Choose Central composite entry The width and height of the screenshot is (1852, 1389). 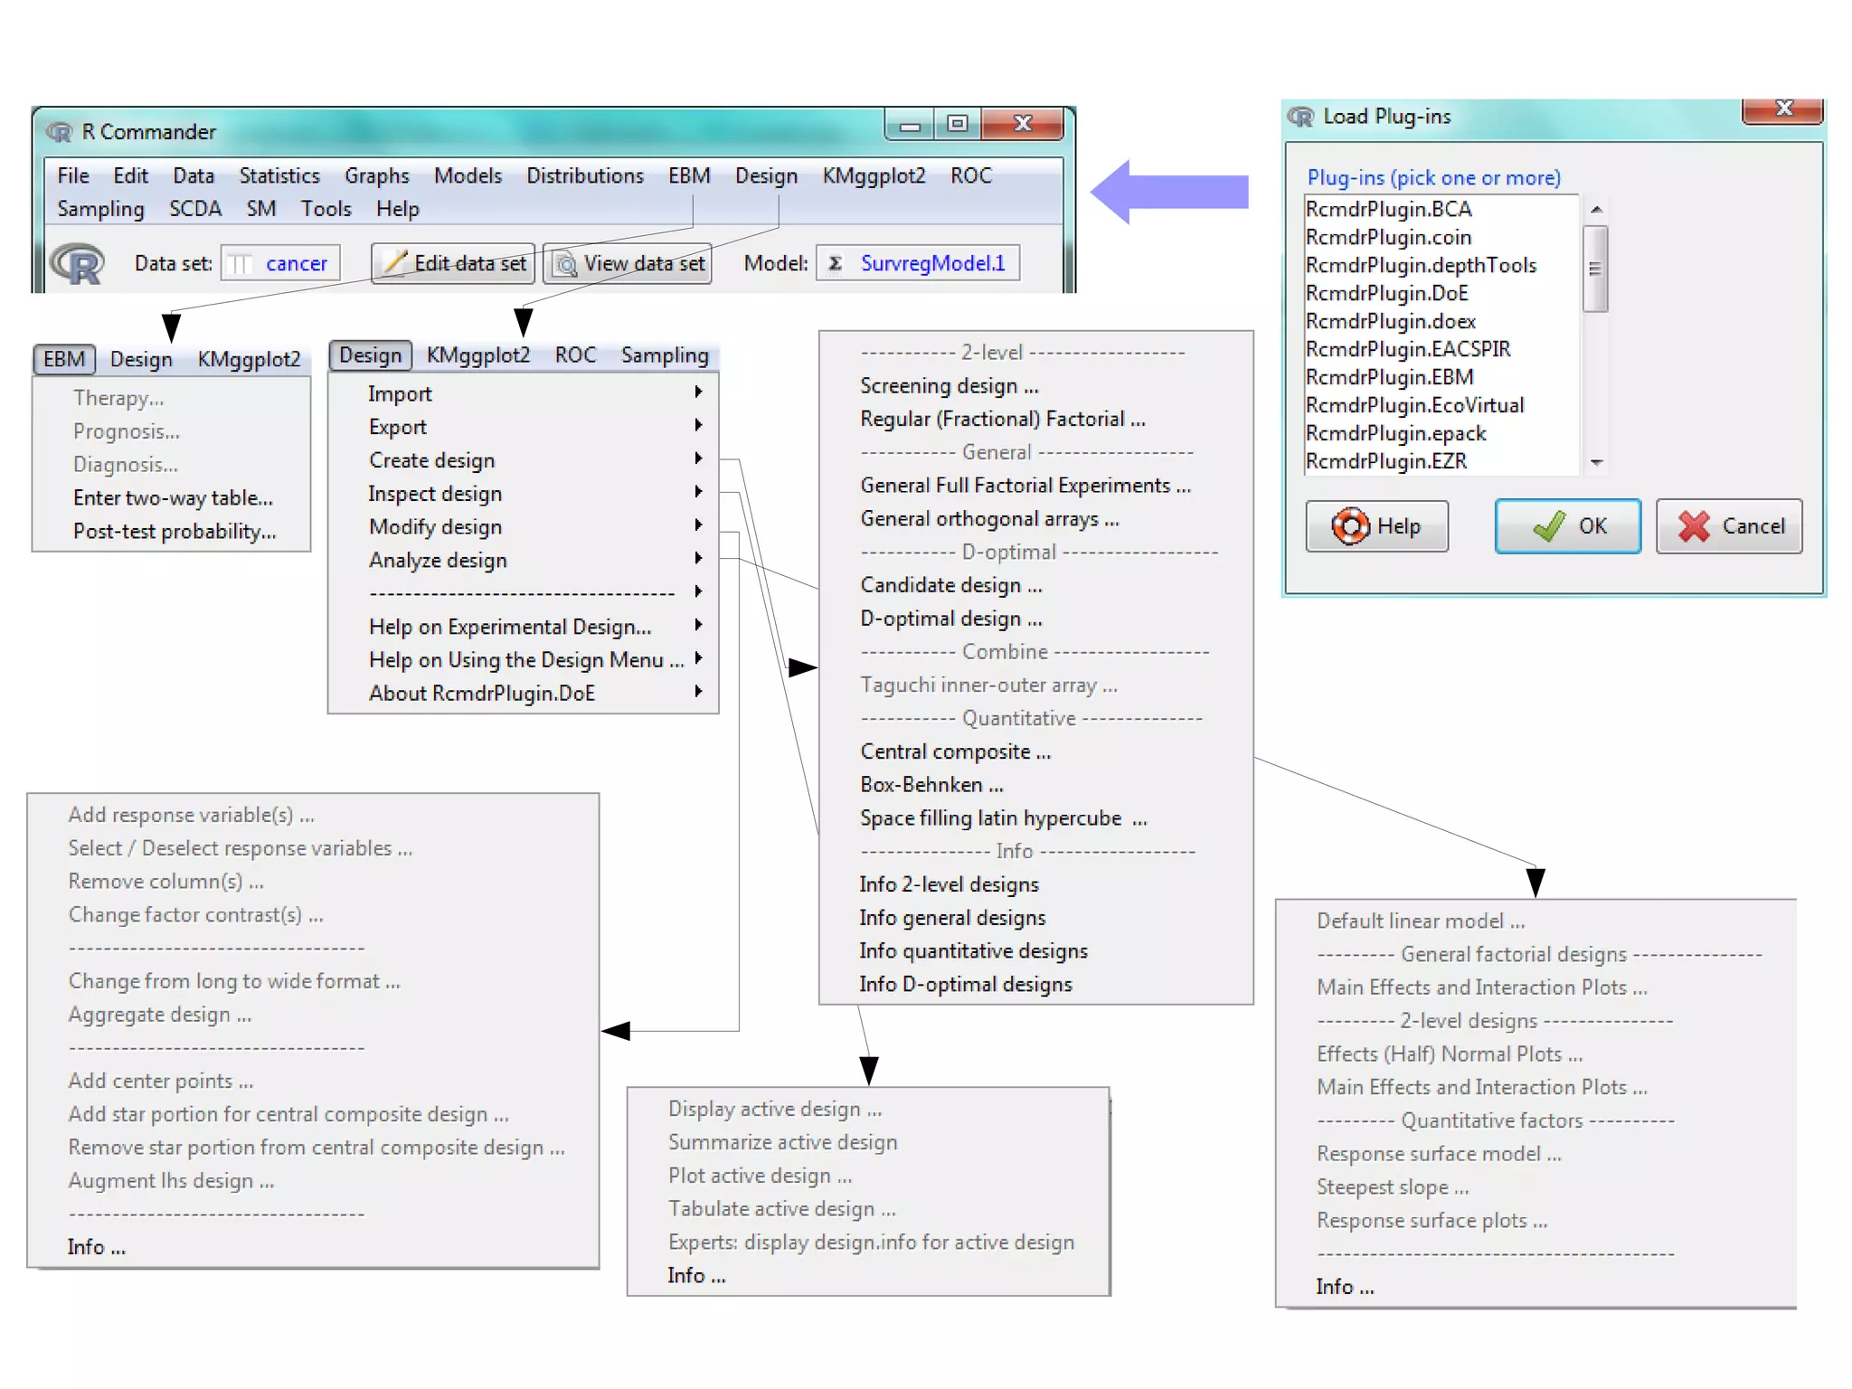tap(956, 752)
